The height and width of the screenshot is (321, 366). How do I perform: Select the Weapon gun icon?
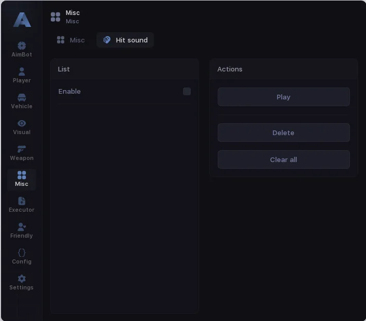click(x=22, y=149)
